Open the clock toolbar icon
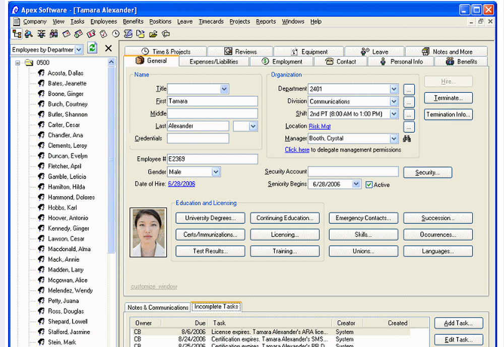Screen dimensions: 504x347 pyautogui.click(x=115, y=34)
